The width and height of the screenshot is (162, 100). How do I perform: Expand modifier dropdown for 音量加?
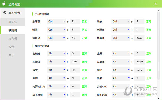56,38
